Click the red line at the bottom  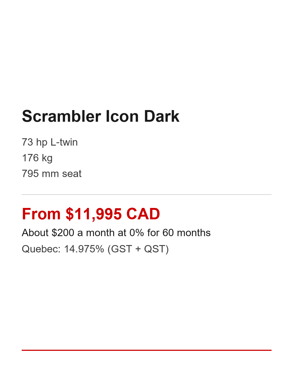pyautogui.click(x=146, y=350)
